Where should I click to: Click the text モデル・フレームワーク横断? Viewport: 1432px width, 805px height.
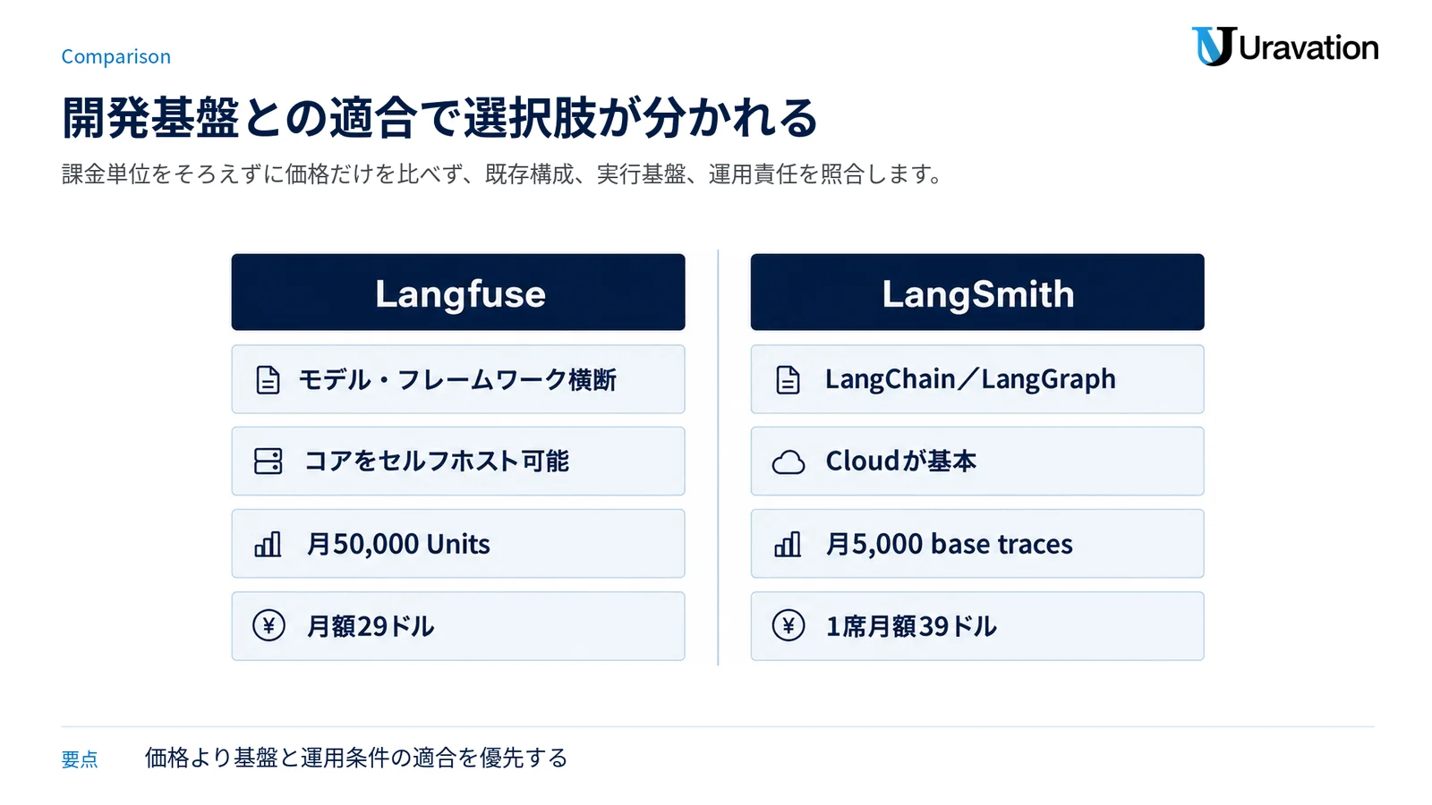(x=457, y=380)
